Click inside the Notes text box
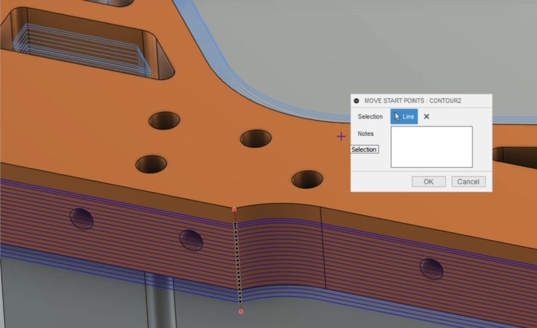Screen dimensions: 537x328 tap(431, 147)
